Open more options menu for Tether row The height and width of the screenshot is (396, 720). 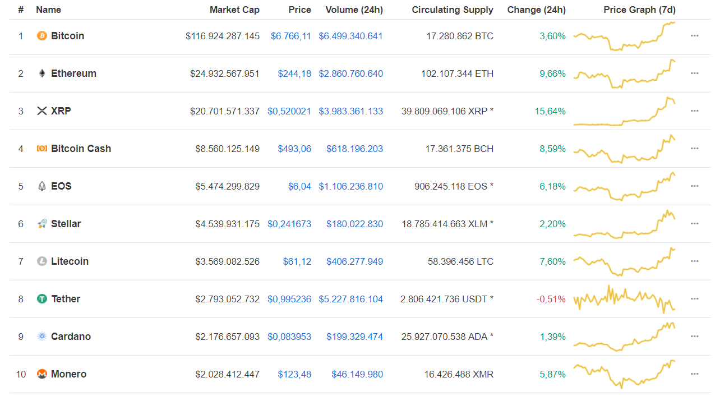pyautogui.click(x=695, y=299)
